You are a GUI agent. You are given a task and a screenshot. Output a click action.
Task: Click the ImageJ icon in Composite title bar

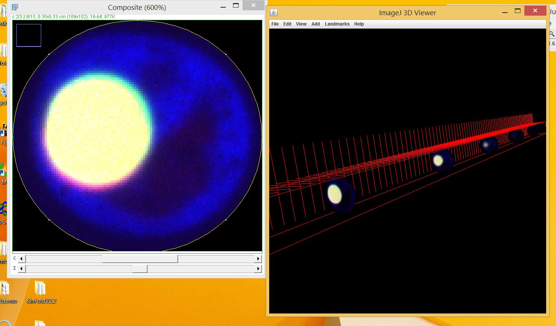(15, 7)
